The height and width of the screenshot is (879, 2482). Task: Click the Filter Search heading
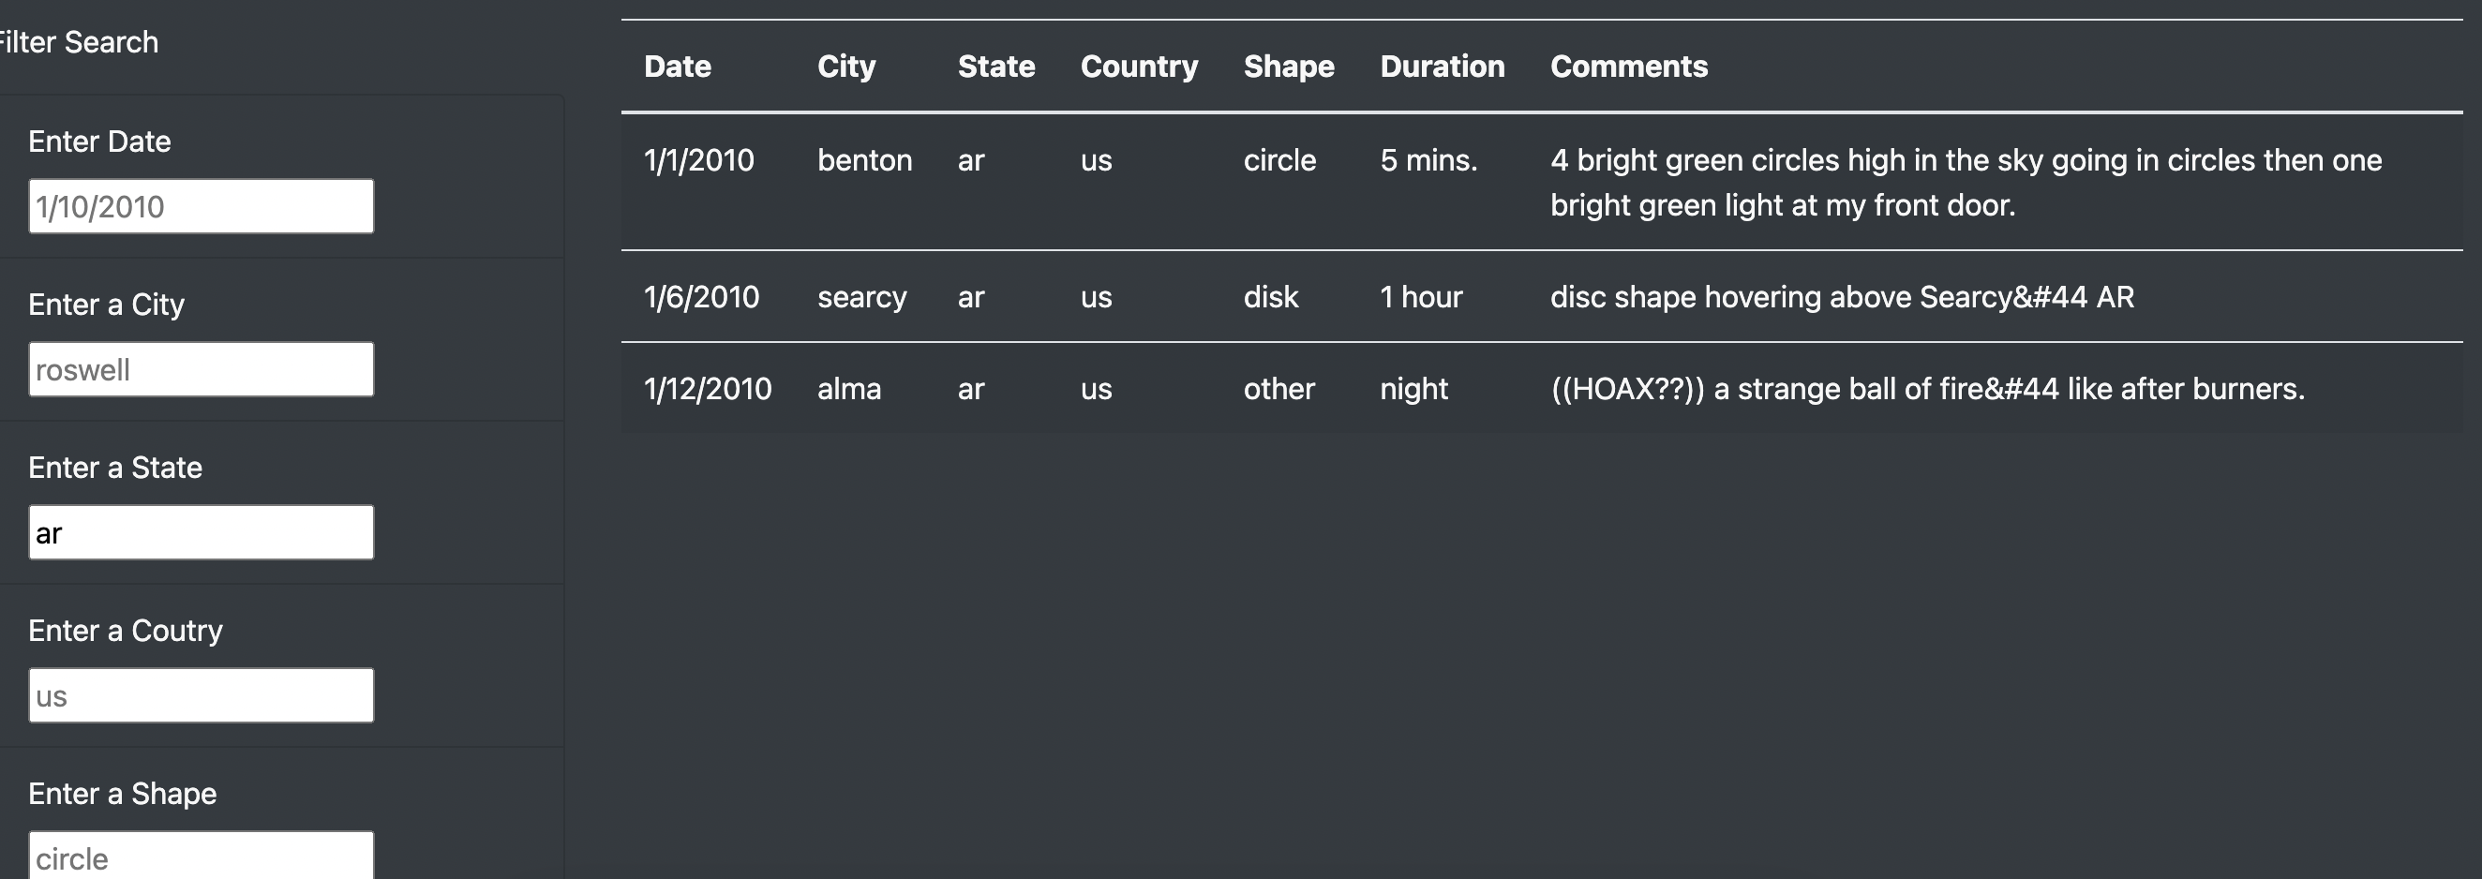[x=77, y=41]
